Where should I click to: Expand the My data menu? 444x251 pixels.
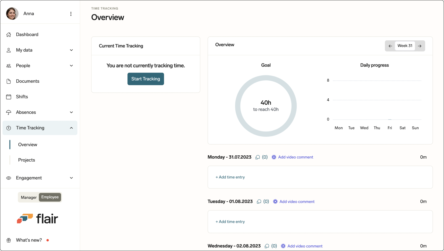[x=71, y=50]
